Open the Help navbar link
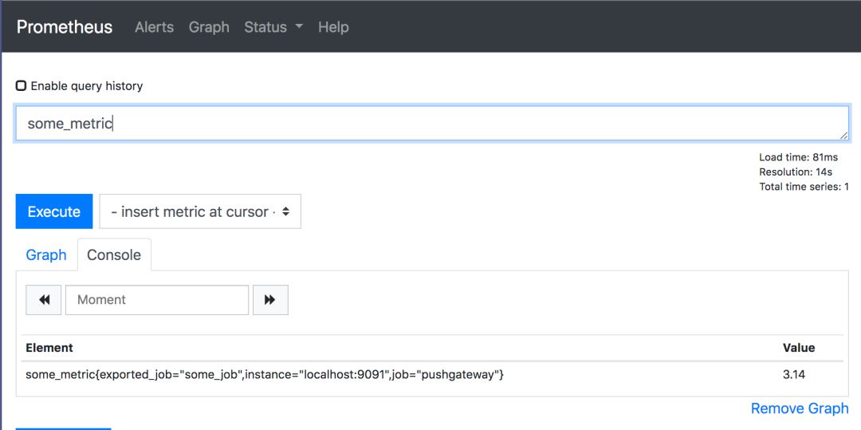This screenshot has height=430, width=861. click(x=333, y=27)
